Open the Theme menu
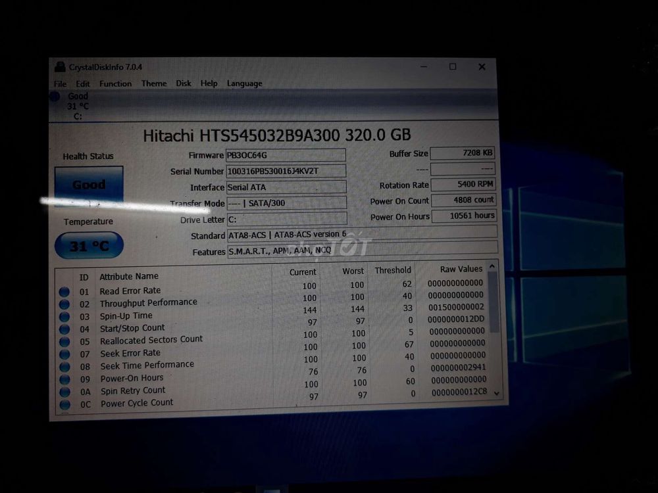 coord(154,83)
